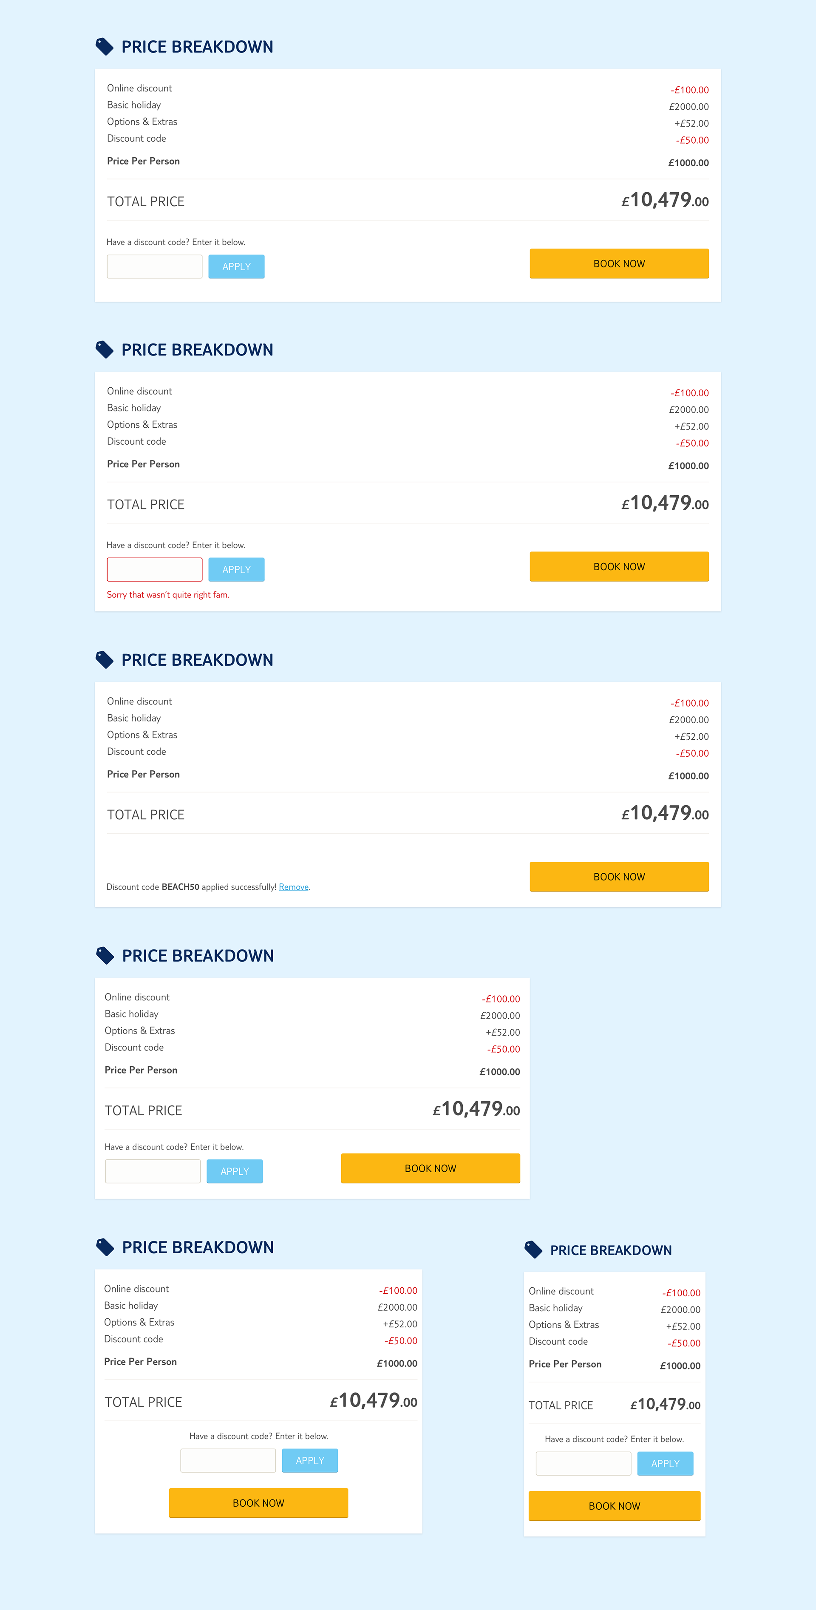This screenshot has width=816, height=1610.
Task: Focus the red-outlined discount code field
Action: coord(154,569)
